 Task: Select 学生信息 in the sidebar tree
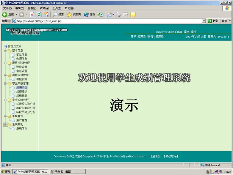click(x=21, y=55)
